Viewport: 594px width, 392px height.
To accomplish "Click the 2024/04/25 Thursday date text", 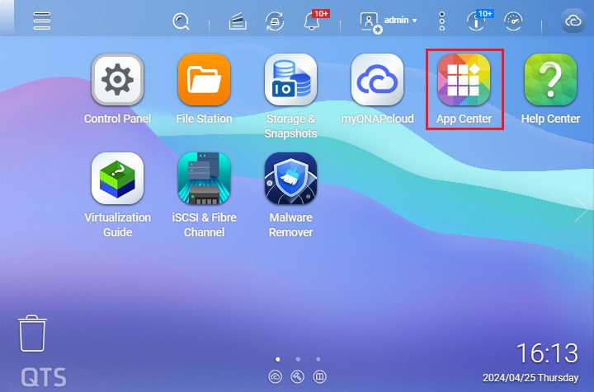I will coord(530,378).
